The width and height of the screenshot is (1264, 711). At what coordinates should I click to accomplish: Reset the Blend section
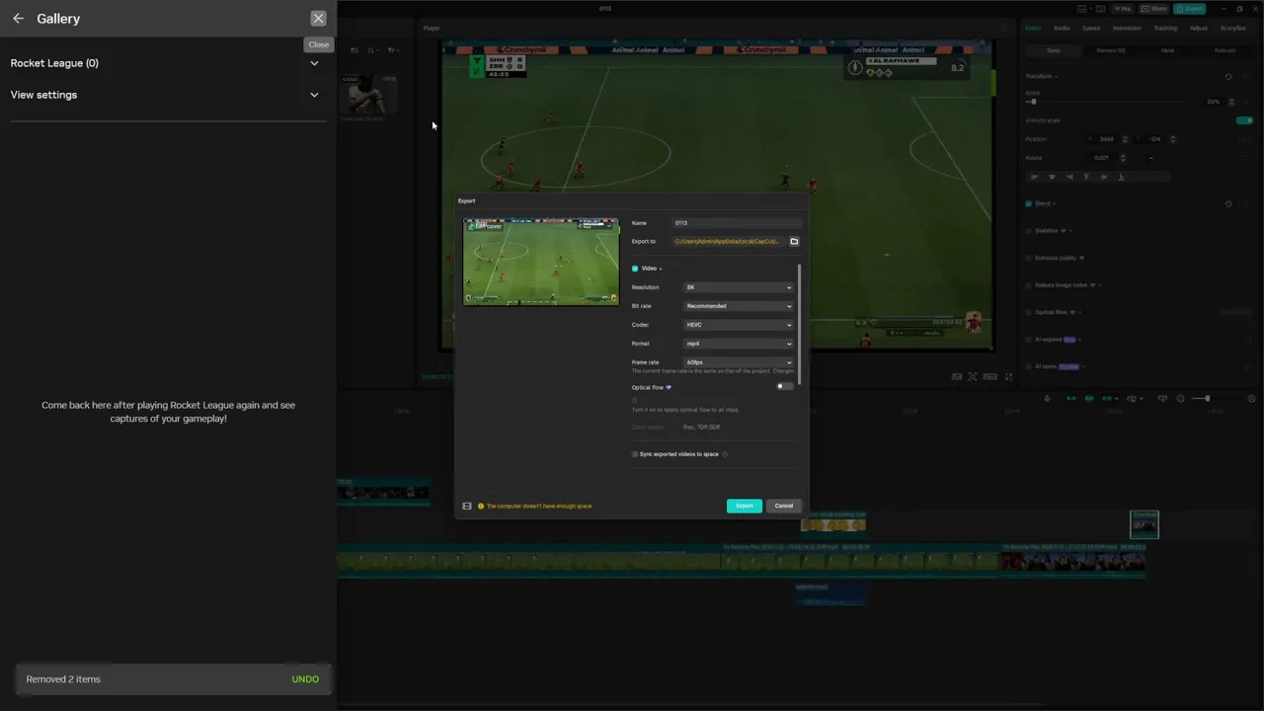point(1228,203)
